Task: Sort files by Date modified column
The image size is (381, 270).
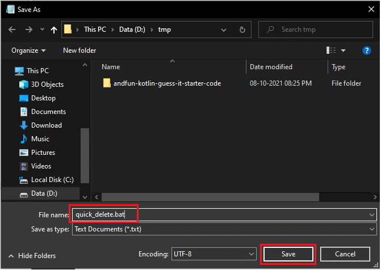Action: coord(271,67)
